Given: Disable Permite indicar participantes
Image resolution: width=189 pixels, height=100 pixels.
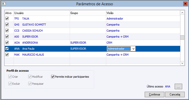Looking at the screenshot, I should [x=53, y=77].
